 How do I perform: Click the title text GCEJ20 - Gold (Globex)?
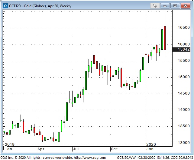(x=27, y=6)
